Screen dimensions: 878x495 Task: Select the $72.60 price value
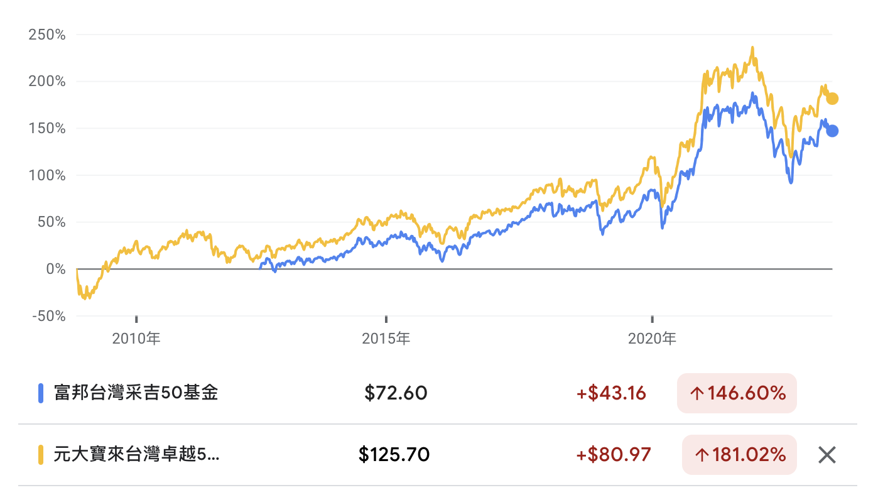(x=396, y=393)
